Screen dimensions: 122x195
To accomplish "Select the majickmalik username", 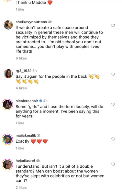I will 26,136.
